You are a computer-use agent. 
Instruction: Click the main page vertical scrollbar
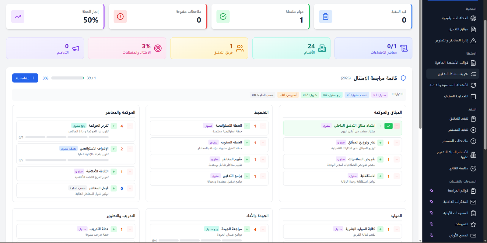pyautogui.click(x=420, y=65)
